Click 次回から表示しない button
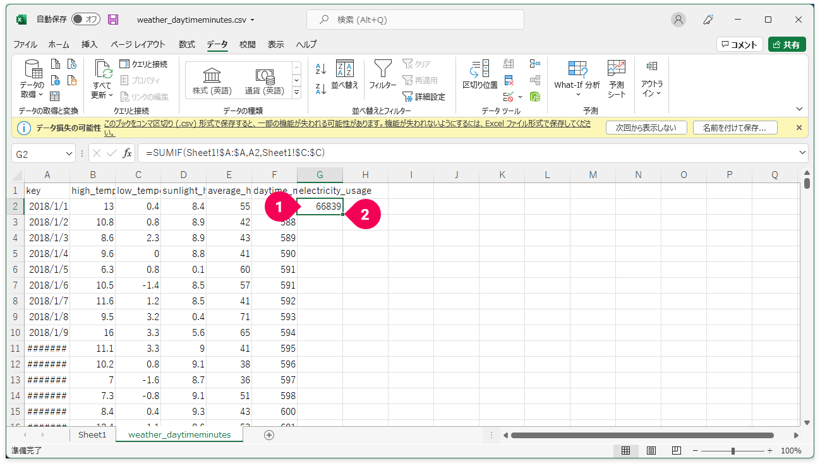820x466 pixels. (646, 128)
